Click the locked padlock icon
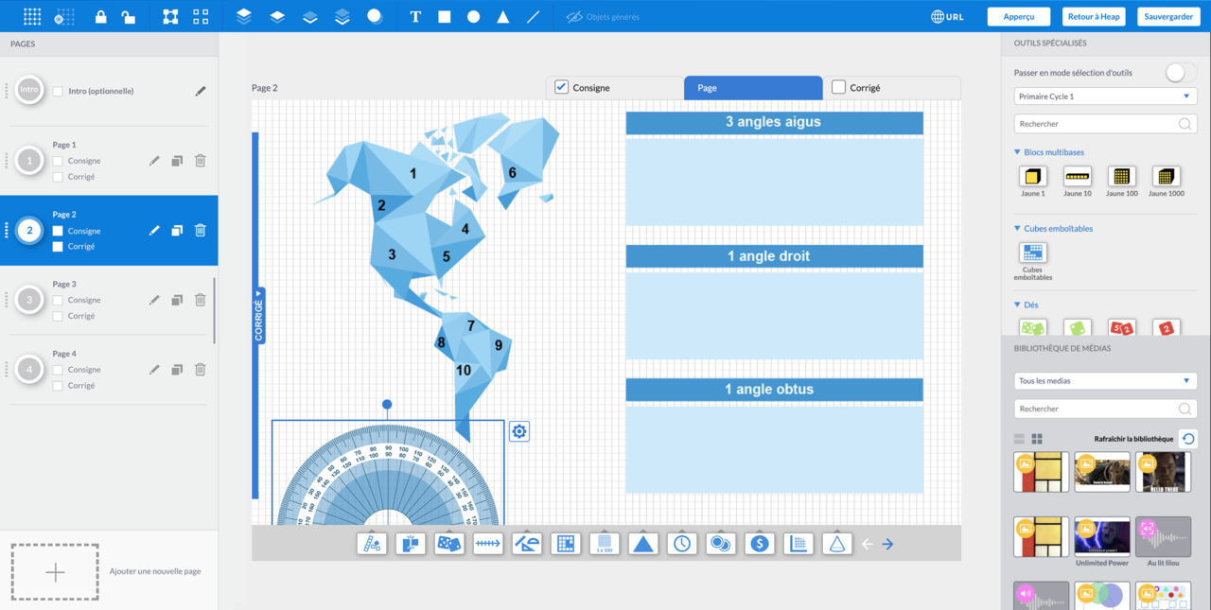 pos(101,17)
